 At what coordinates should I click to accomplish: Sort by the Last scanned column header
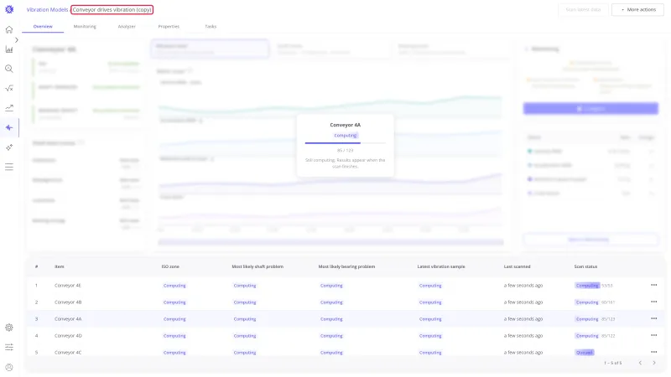pos(517,266)
